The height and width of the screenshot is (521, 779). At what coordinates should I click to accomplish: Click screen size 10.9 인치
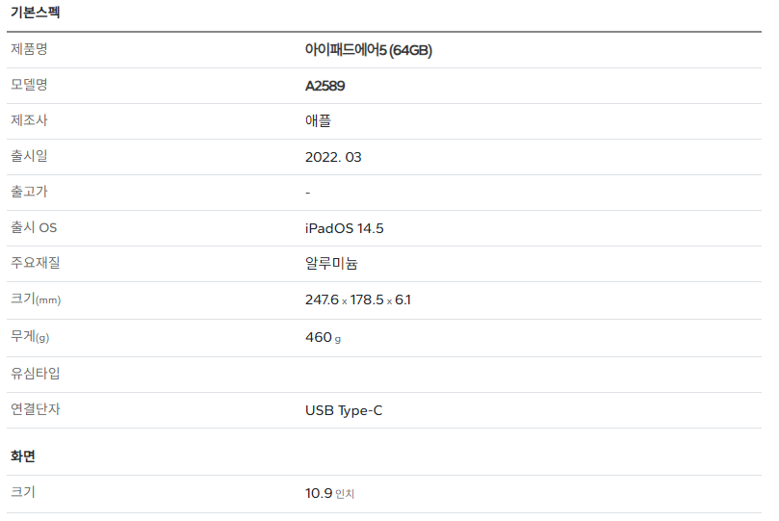click(330, 493)
